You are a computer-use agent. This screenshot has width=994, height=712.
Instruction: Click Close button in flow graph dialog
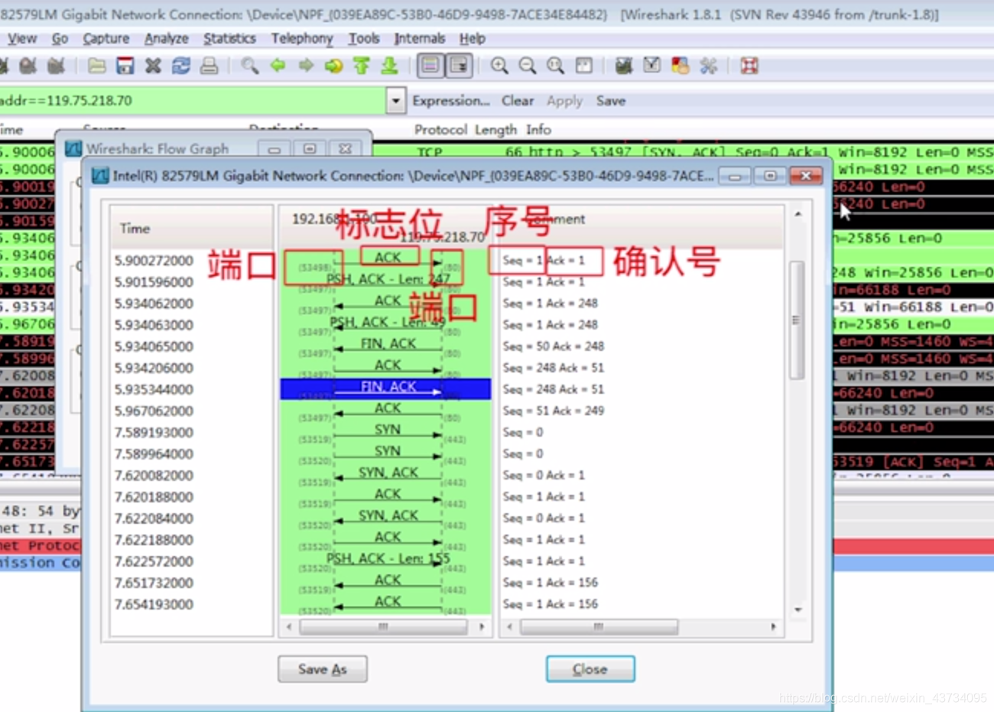(590, 669)
